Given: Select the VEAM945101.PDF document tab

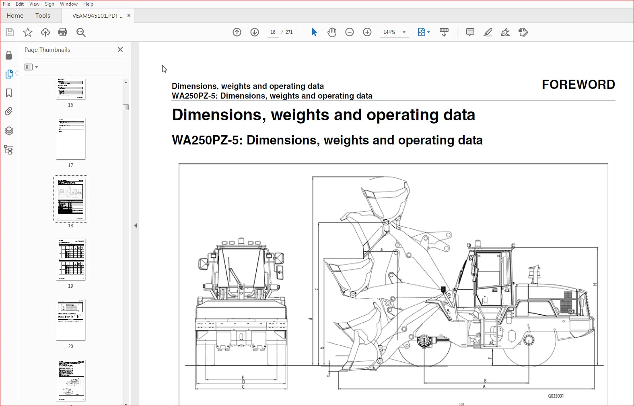Looking at the screenshot, I should (98, 16).
